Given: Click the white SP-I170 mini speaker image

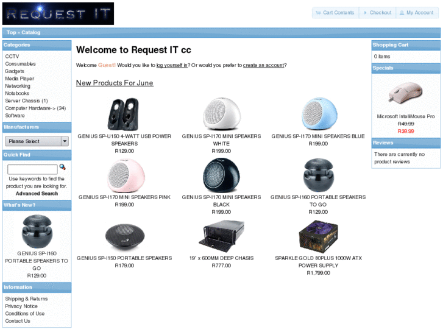Looking at the screenshot, I should [222, 114].
